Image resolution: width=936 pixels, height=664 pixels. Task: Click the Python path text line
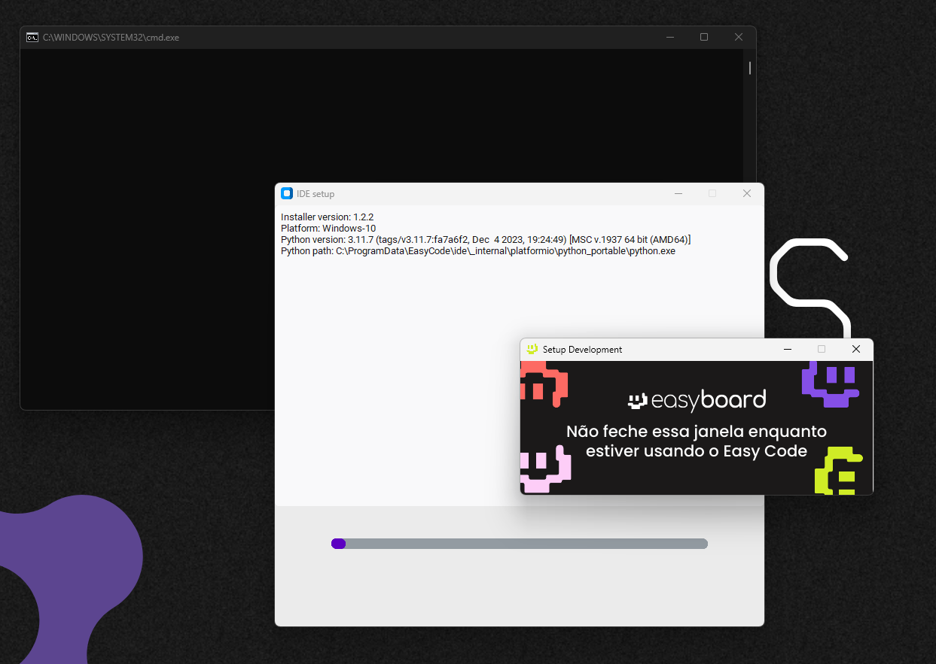click(x=477, y=251)
